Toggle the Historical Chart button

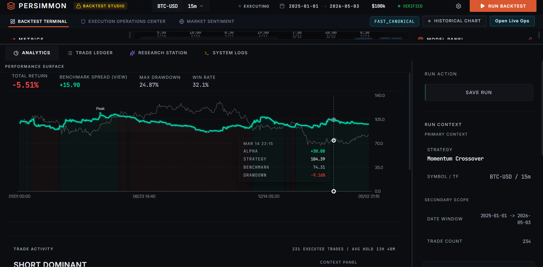click(x=454, y=21)
